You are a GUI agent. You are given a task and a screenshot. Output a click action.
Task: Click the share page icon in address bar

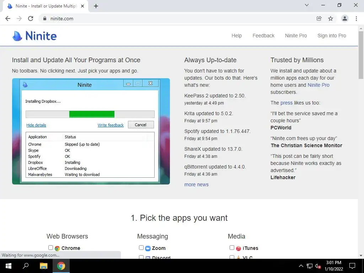[319, 18]
